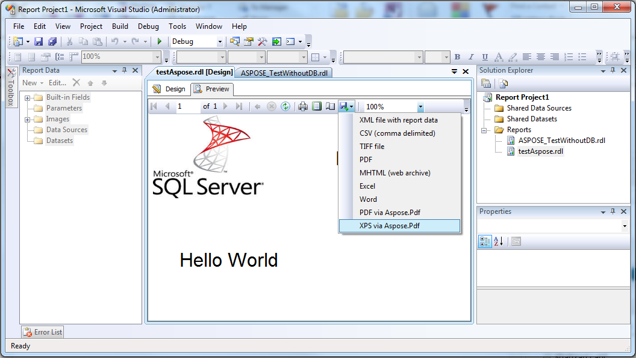Viewport: 636px width, 358px height.
Task: Export report as Excel
Action: 399,186
